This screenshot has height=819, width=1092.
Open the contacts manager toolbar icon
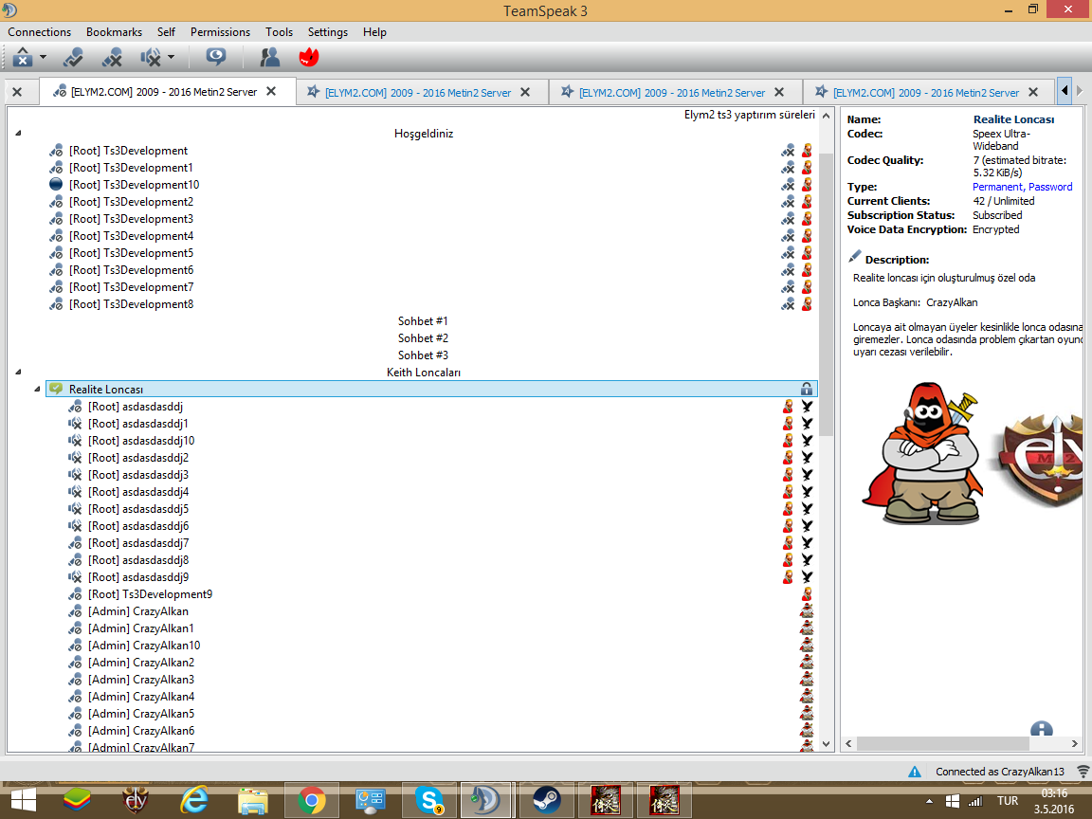[269, 57]
